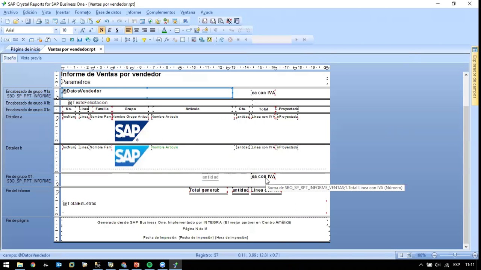Open the Select Expert dropdown arrow
The image size is (481, 270).
pos(150,40)
